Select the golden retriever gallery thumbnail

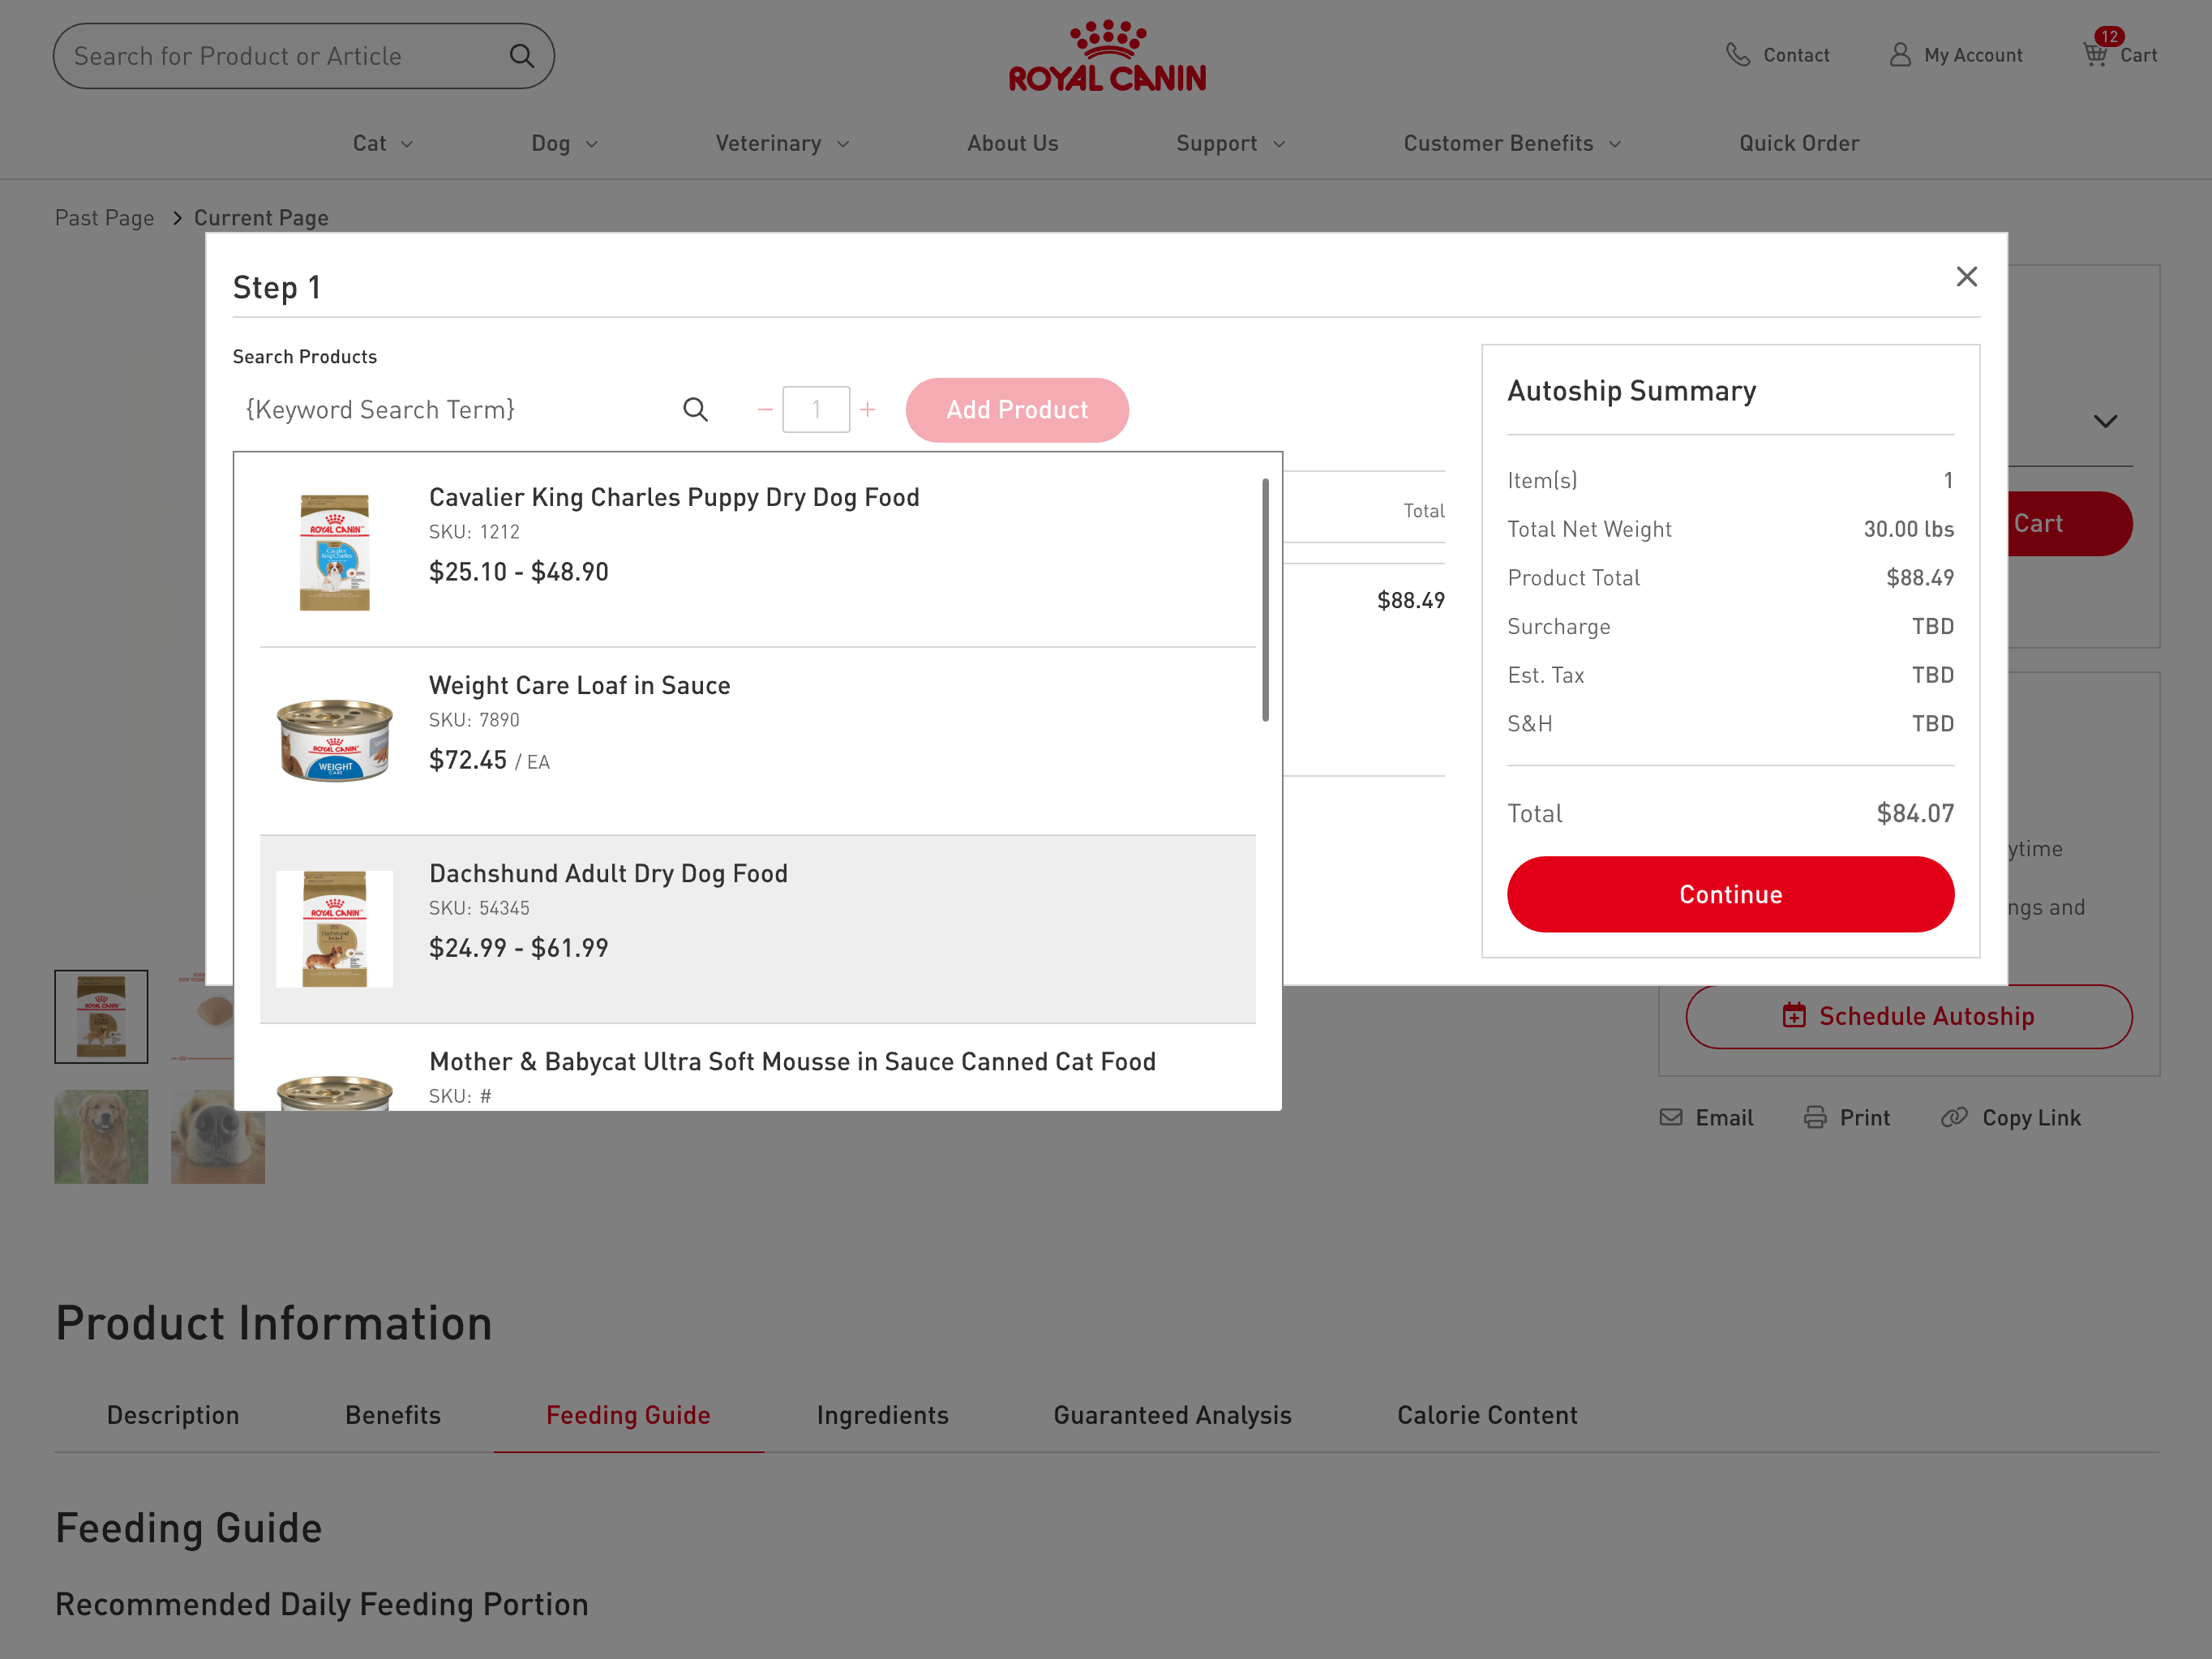[x=101, y=1137]
